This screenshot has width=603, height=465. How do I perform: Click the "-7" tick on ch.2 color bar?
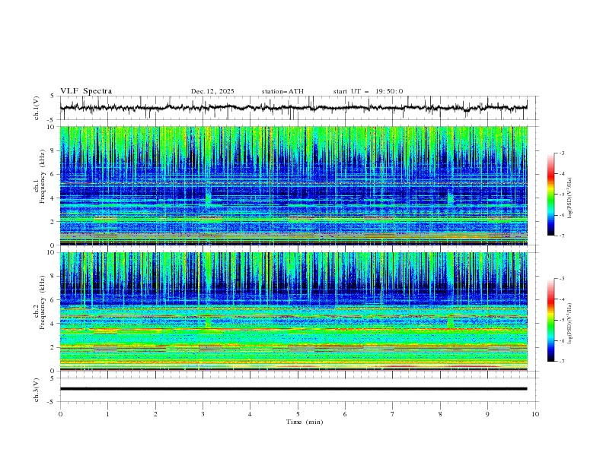pyautogui.click(x=561, y=361)
